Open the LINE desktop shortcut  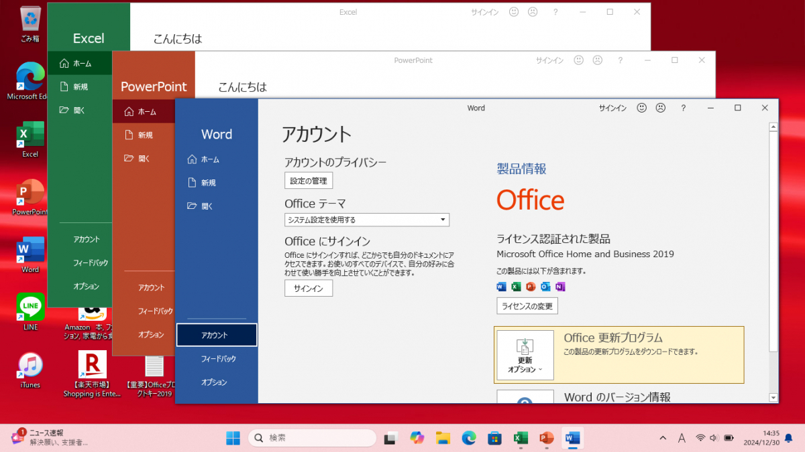point(30,312)
